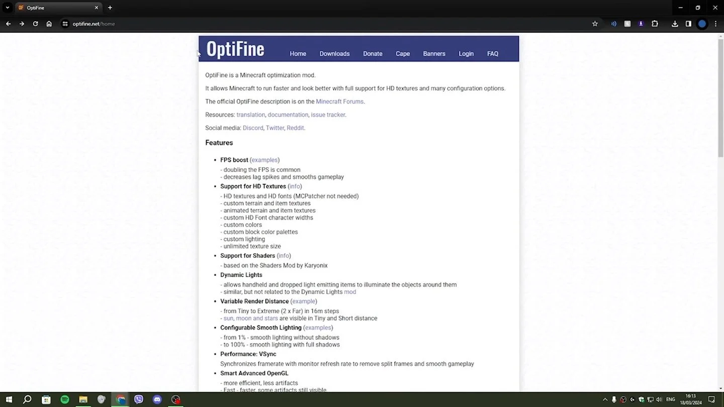Bookmark this page with the star icon
The width and height of the screenshot is (724, 407).
point(595,24)
